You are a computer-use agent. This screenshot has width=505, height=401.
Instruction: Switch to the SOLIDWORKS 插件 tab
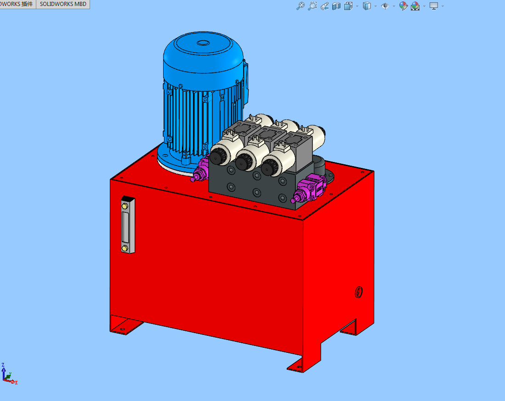point(17,4)
